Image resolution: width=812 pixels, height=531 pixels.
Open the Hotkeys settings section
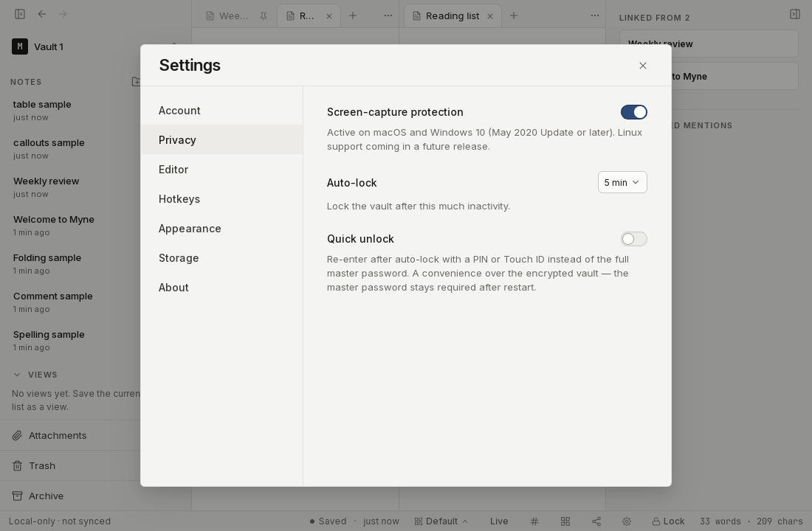click(x=221, y=198)
